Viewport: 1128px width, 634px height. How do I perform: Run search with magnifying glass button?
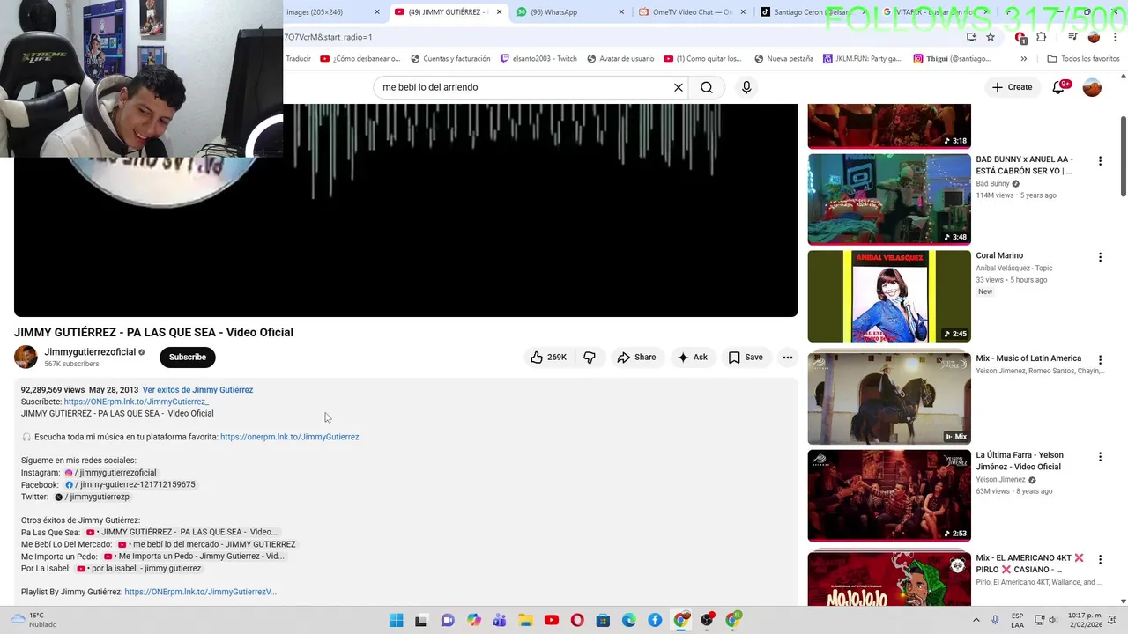(x=707, y=87)
